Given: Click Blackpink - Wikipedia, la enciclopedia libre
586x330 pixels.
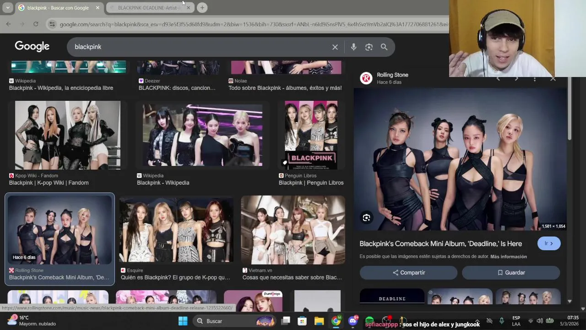Looking at the screenshot, I should pos(61,88).
